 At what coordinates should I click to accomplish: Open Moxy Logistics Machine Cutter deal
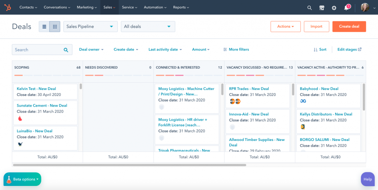click(x=186, y=91)
